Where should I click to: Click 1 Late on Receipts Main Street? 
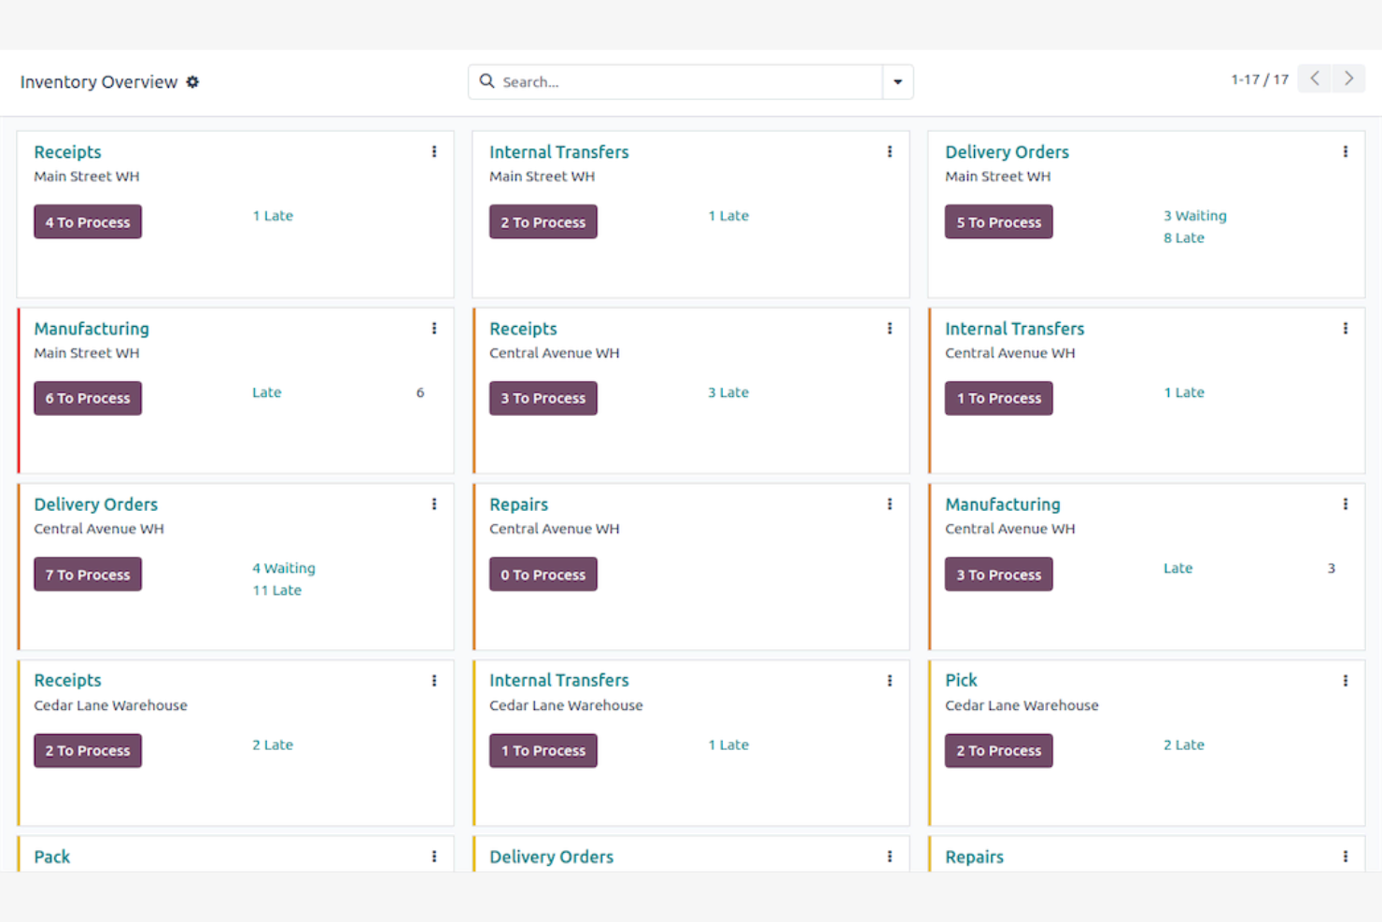[x=273, y=216]
